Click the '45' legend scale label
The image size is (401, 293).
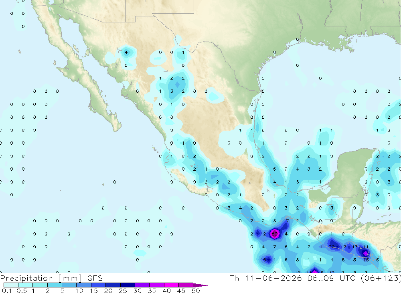coord(181,291)
